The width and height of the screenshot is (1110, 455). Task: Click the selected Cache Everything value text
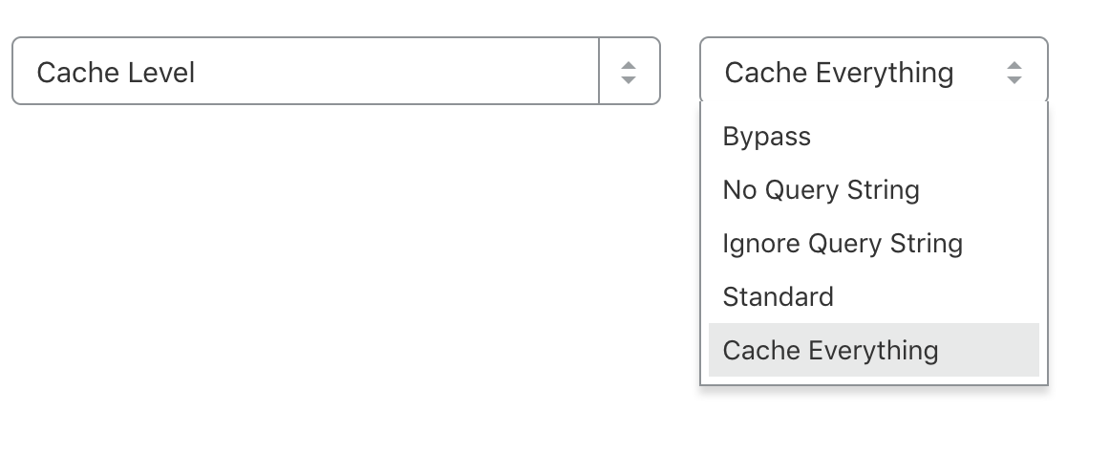tap(839, 72)
